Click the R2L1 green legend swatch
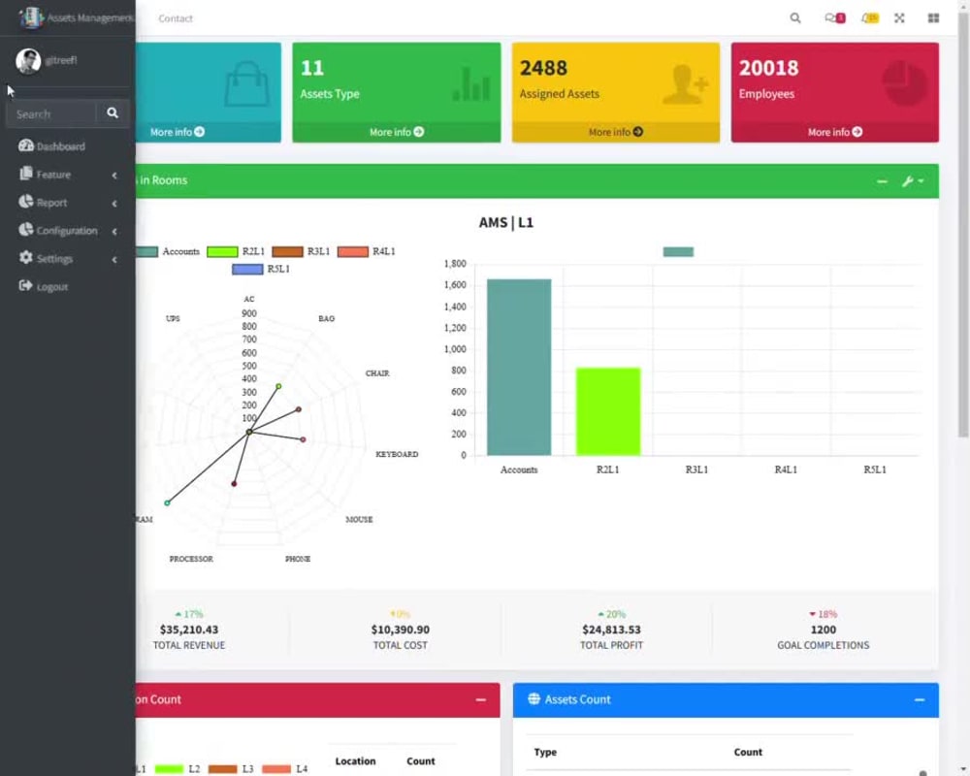Viewport: 970px width, 776px height. 221,251
